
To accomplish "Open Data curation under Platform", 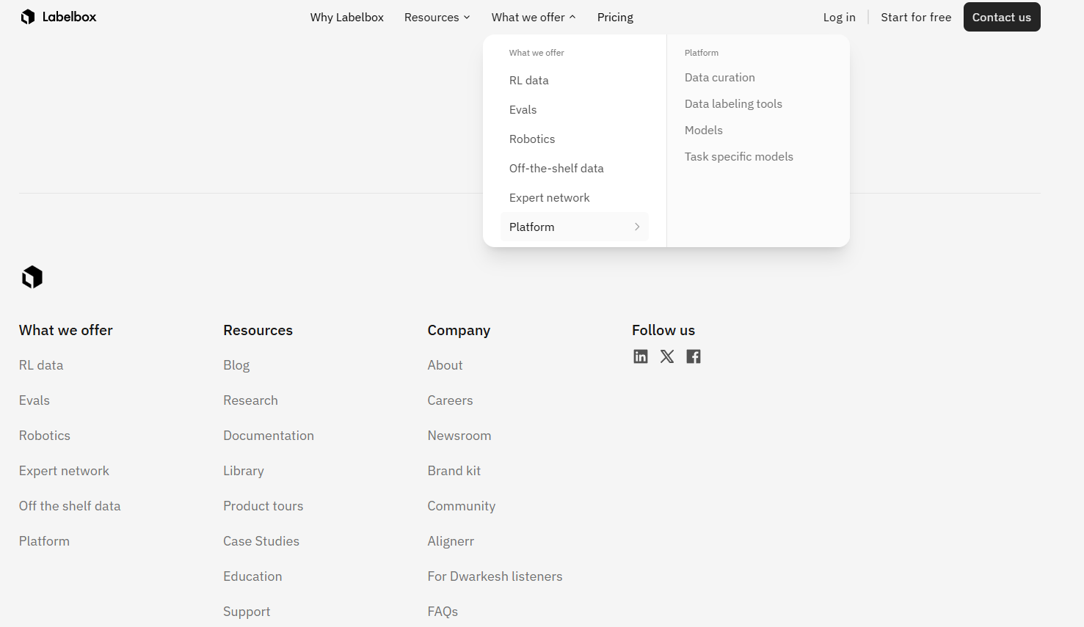I will coord(719,77).
